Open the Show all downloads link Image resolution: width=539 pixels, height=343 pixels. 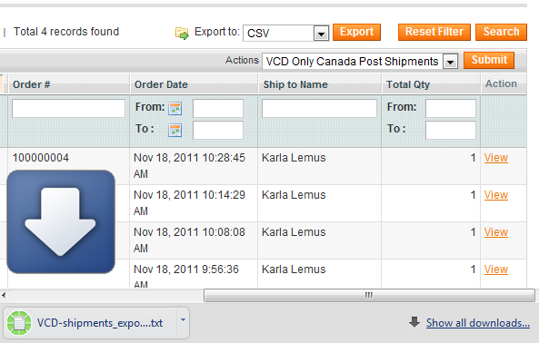(x=478, y=323)
